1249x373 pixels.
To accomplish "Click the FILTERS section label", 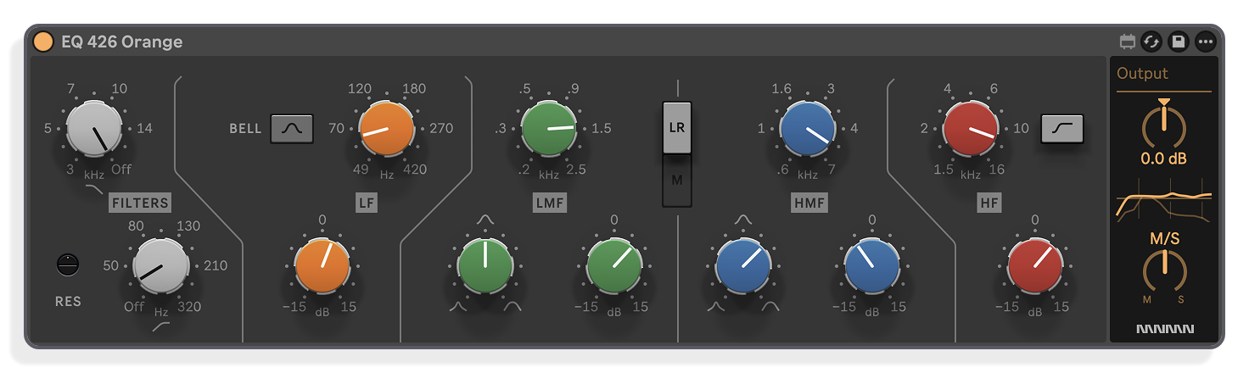I will [x=140, y=203].
